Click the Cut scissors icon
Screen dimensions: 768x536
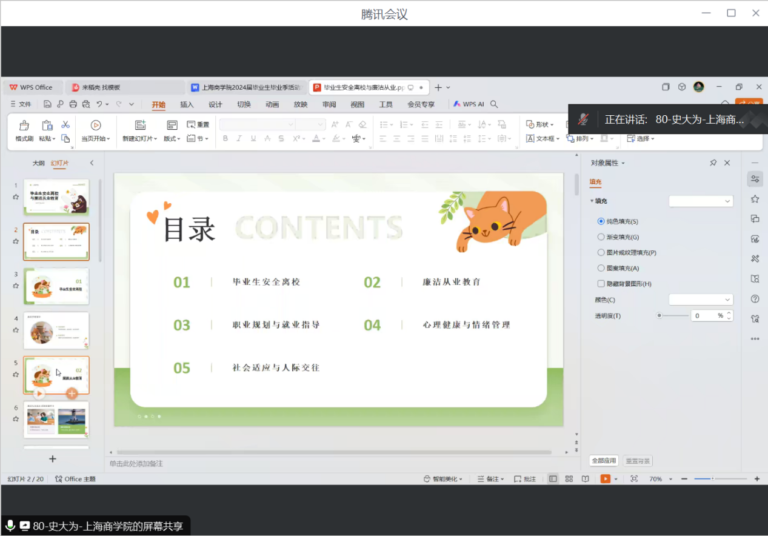65,124
